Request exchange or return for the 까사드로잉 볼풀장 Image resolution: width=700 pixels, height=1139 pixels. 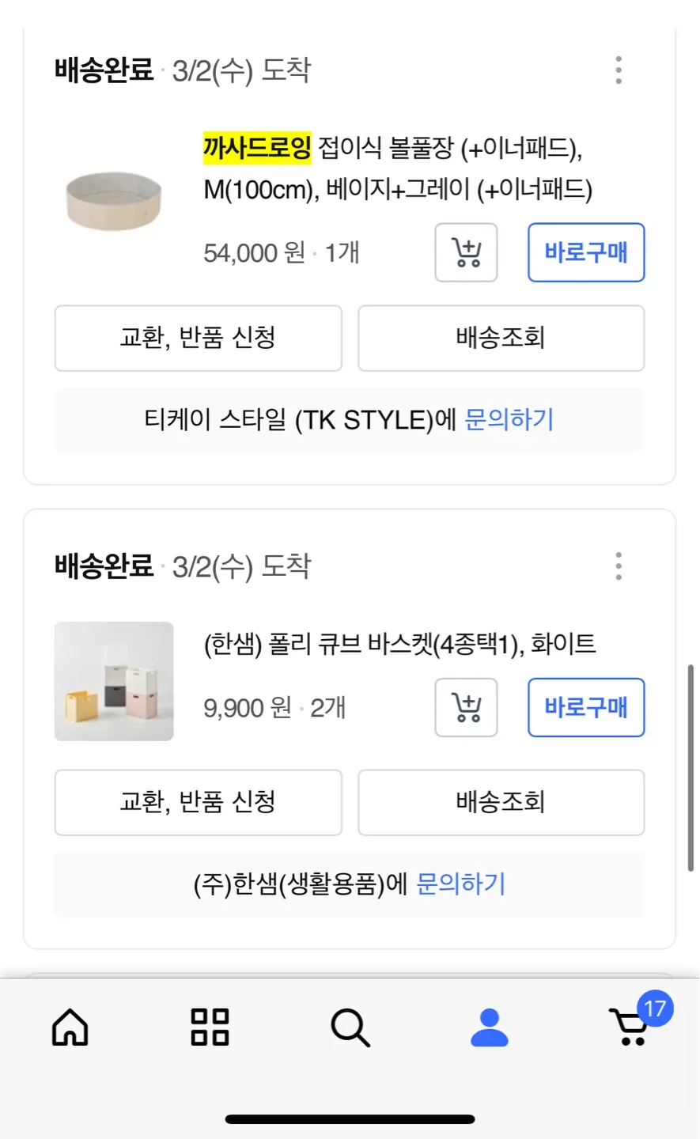pos(198,338)
